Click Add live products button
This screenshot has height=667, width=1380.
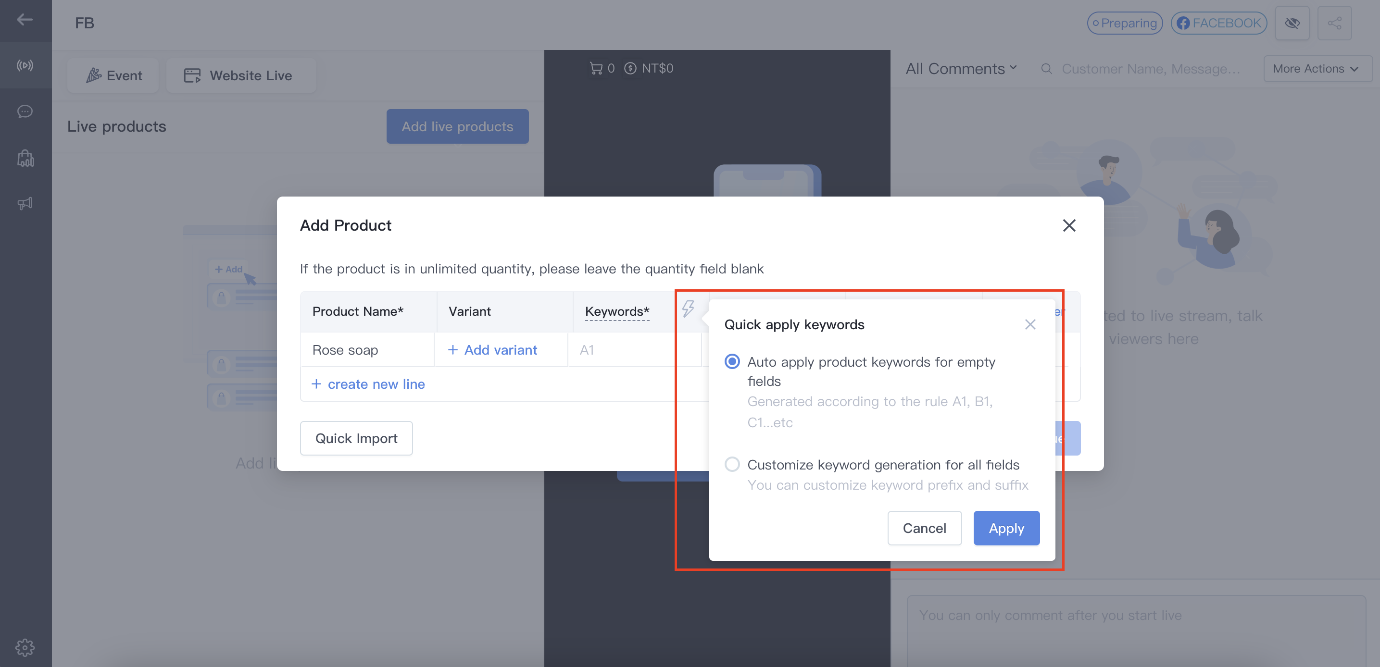pyautogui.click(x=457, y=126)
